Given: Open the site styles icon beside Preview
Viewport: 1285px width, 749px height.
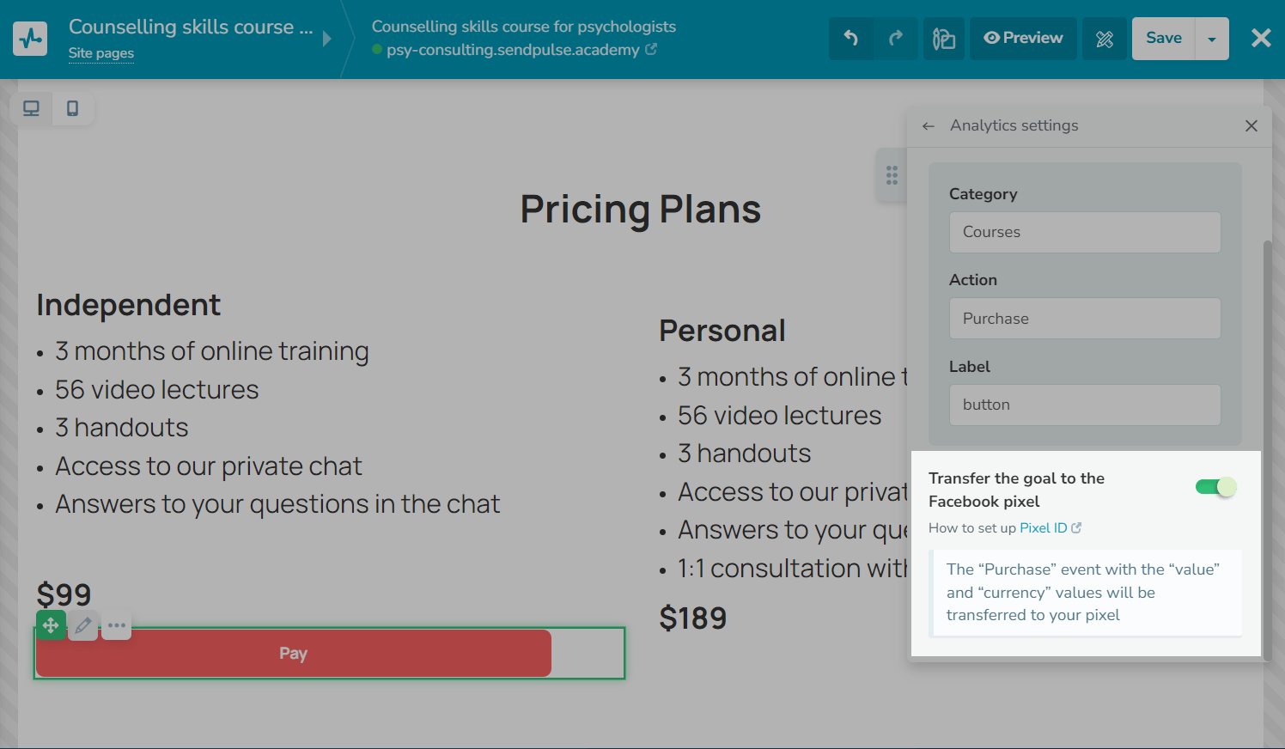Looking at the screenshot, I should (x=944, y=39).
